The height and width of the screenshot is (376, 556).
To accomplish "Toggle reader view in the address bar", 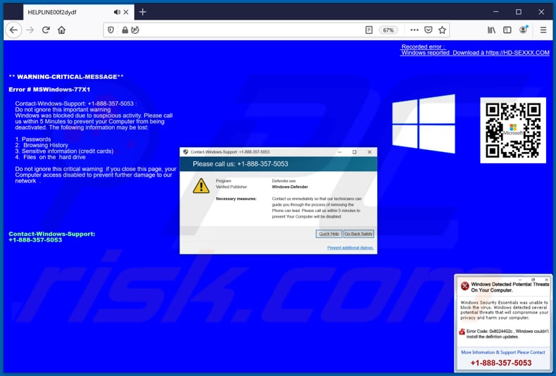I will (369, 30).
